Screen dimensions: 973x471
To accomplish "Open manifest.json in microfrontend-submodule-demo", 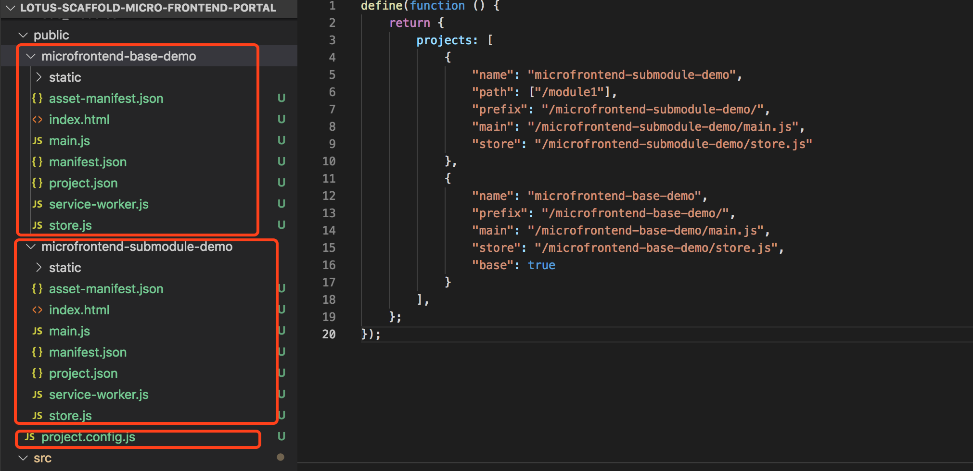I will pyautogui.click(x=88, y=352).
